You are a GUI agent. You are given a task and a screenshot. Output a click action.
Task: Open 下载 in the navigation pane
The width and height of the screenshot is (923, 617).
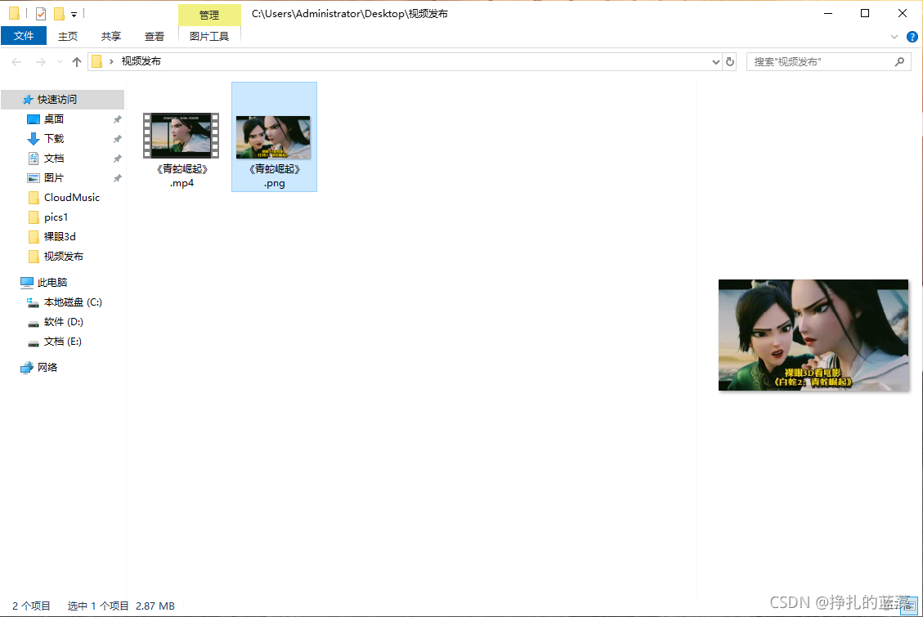[x=54, y=139]
